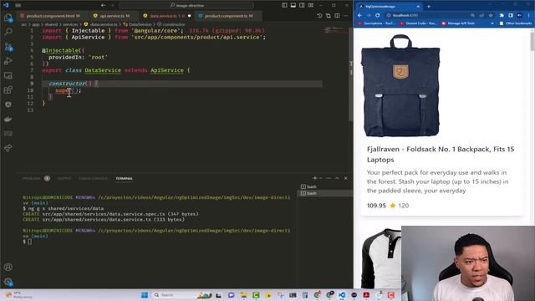The width and height of the screenshot is (535, 301).
Task: Close the terminal panel
Action: click(345, 178)
